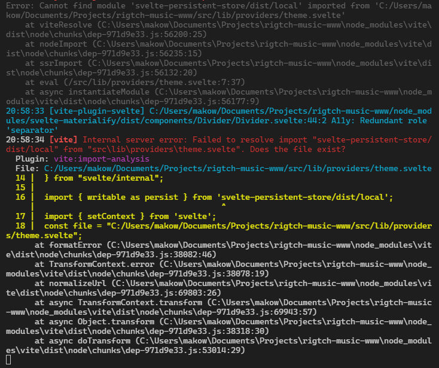This screenshot has height=368, width=439.
Task: Click 'at async instantiateModule' stack frame
Action: click(87, 92)
